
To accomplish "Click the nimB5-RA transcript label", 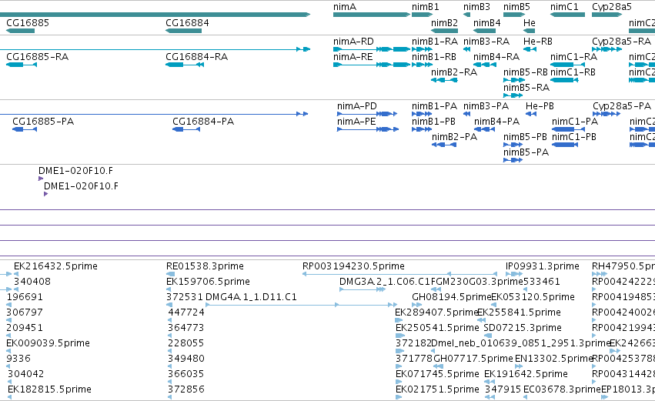I will [526, 88].
